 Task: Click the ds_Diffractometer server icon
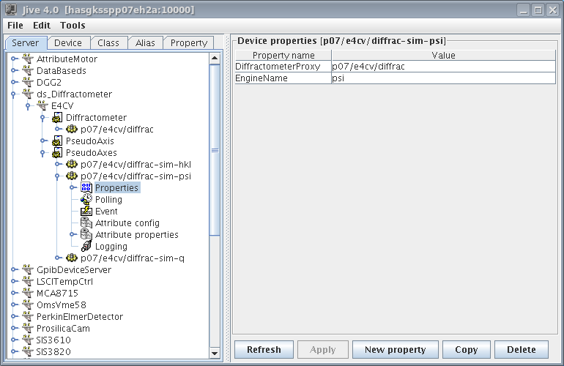pos(28,94)
